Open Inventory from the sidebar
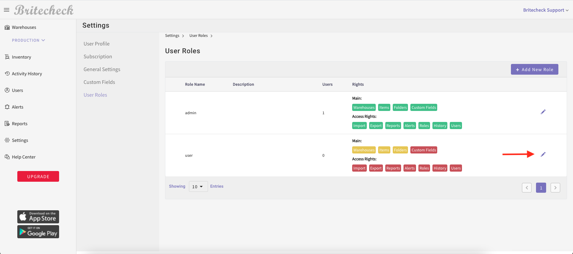The width and height of the screenshot is (573, 254). pyautogui.click(x=21, y=57)
